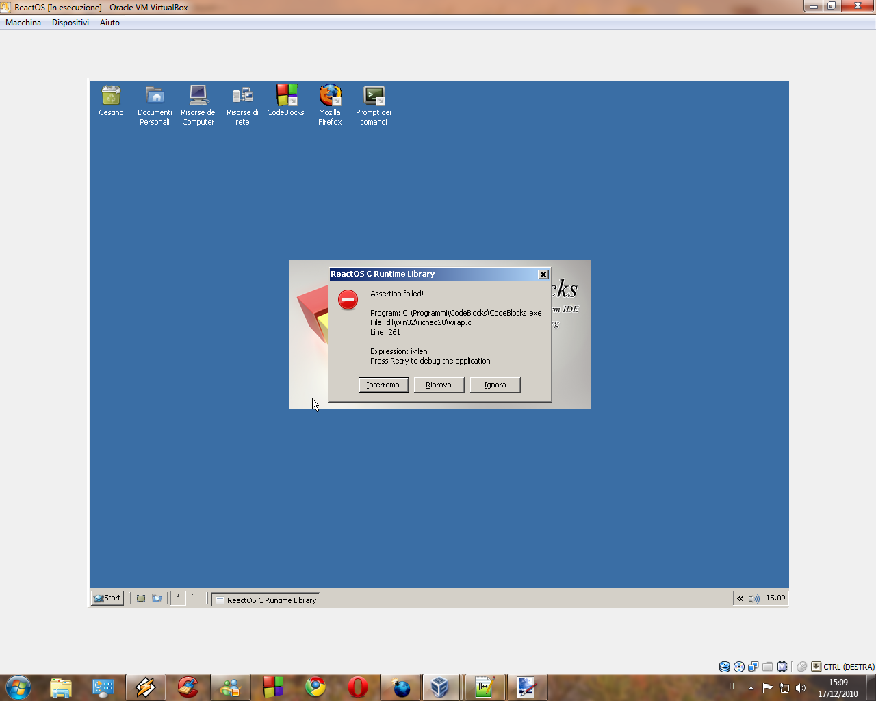Viewport: 876px width, 701px height.
Task: Click the VirtualBox mouse integration status icon
Action: [x=801, y=667]
